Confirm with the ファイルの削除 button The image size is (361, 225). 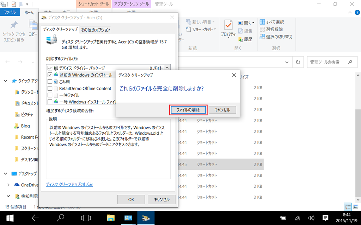coord(188,110)
